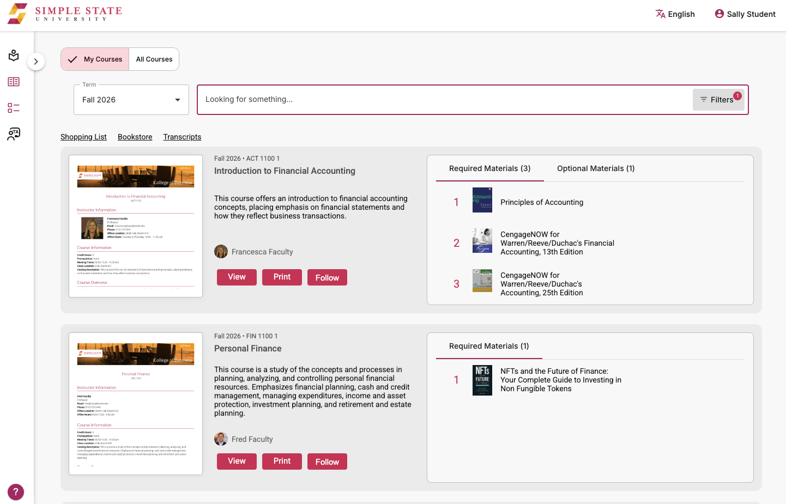Open the Transcripts link
This screenshot has width=786, height=504.
(182, 137)
